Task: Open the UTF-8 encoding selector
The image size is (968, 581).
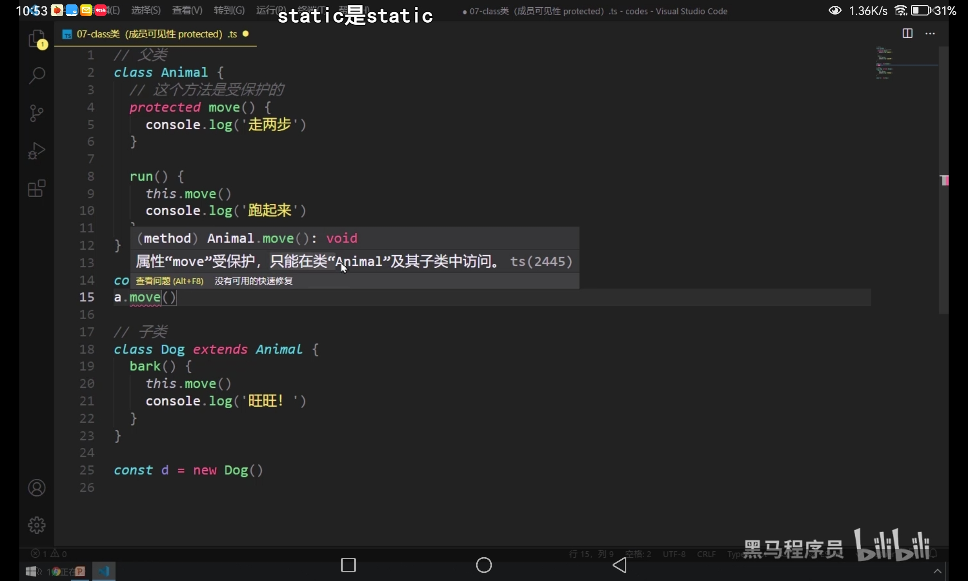Action: pyautogui.click(x=674, y=554)
